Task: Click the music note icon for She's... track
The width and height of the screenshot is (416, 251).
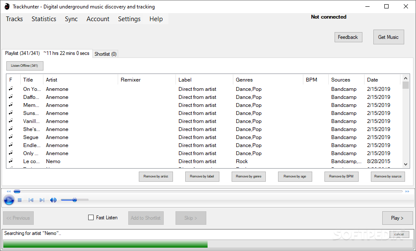Action: [x=11, y=129]
